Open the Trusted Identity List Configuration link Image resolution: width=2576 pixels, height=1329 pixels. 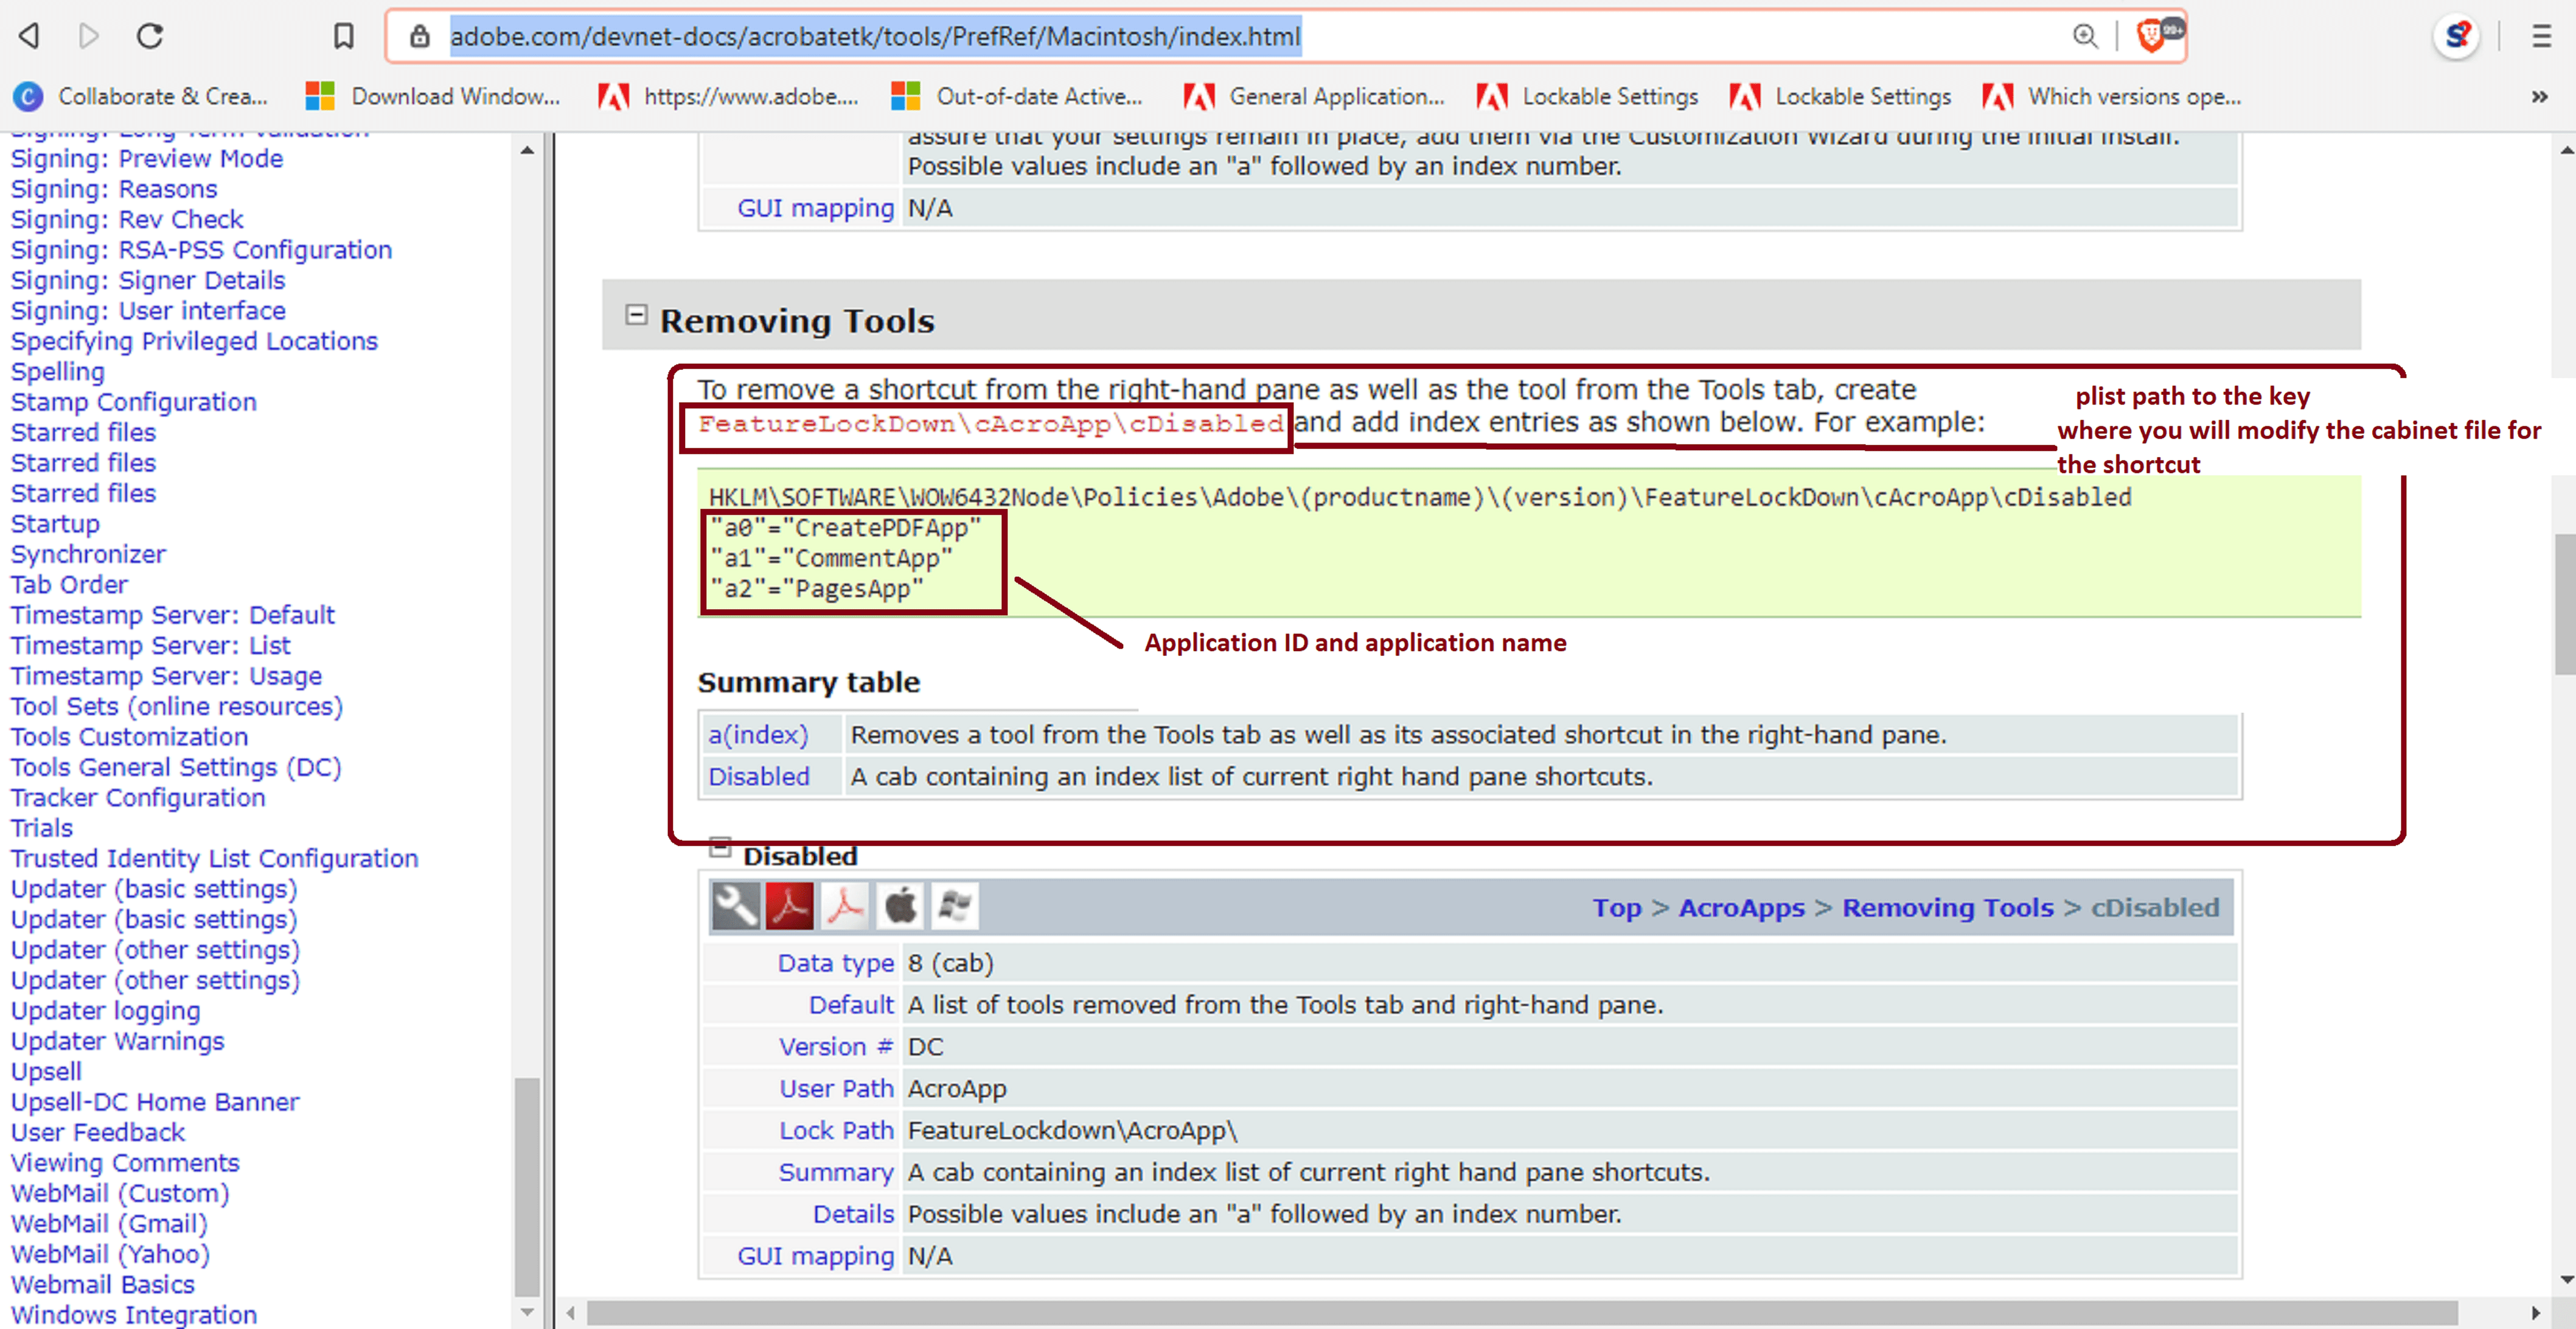click(x=214, y=859)
